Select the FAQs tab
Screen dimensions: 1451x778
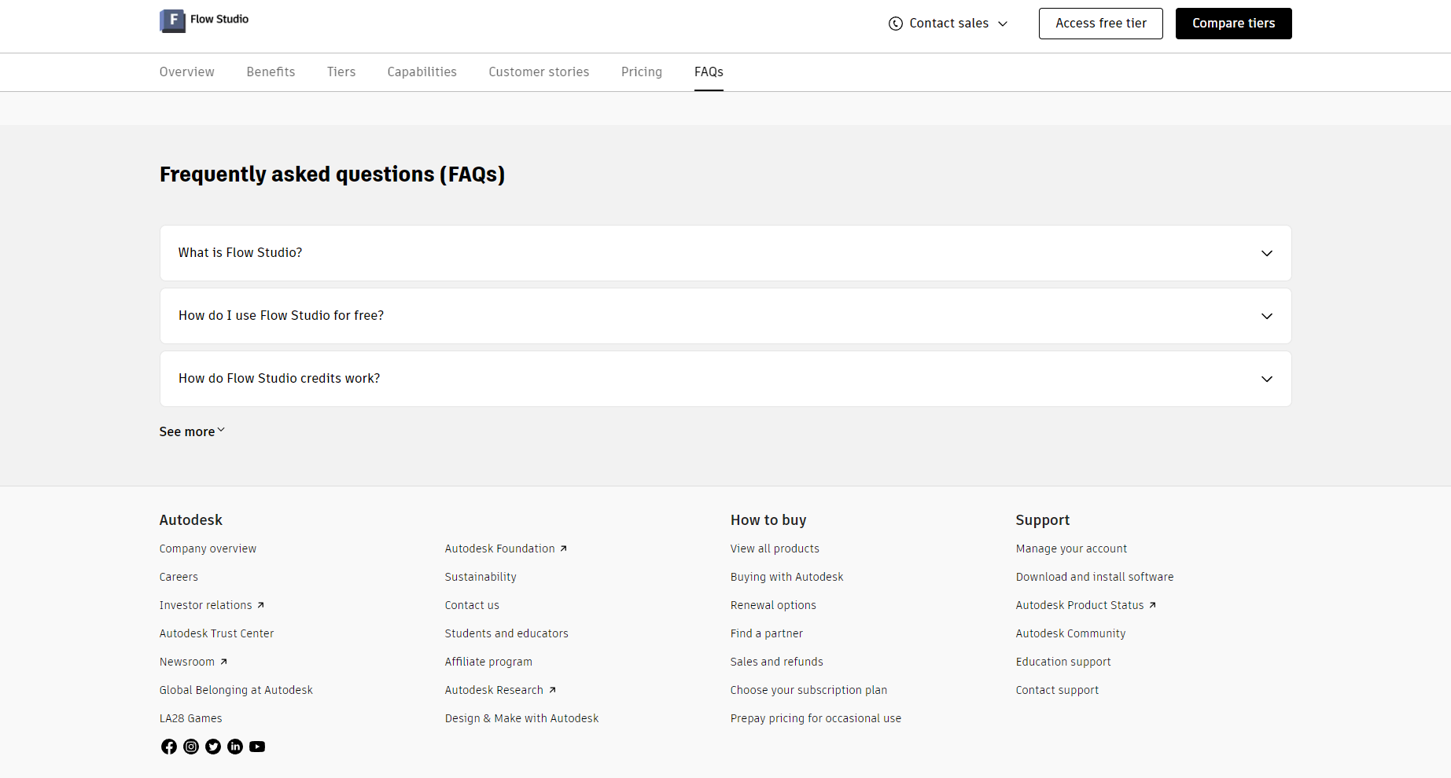tap(709, 72)
